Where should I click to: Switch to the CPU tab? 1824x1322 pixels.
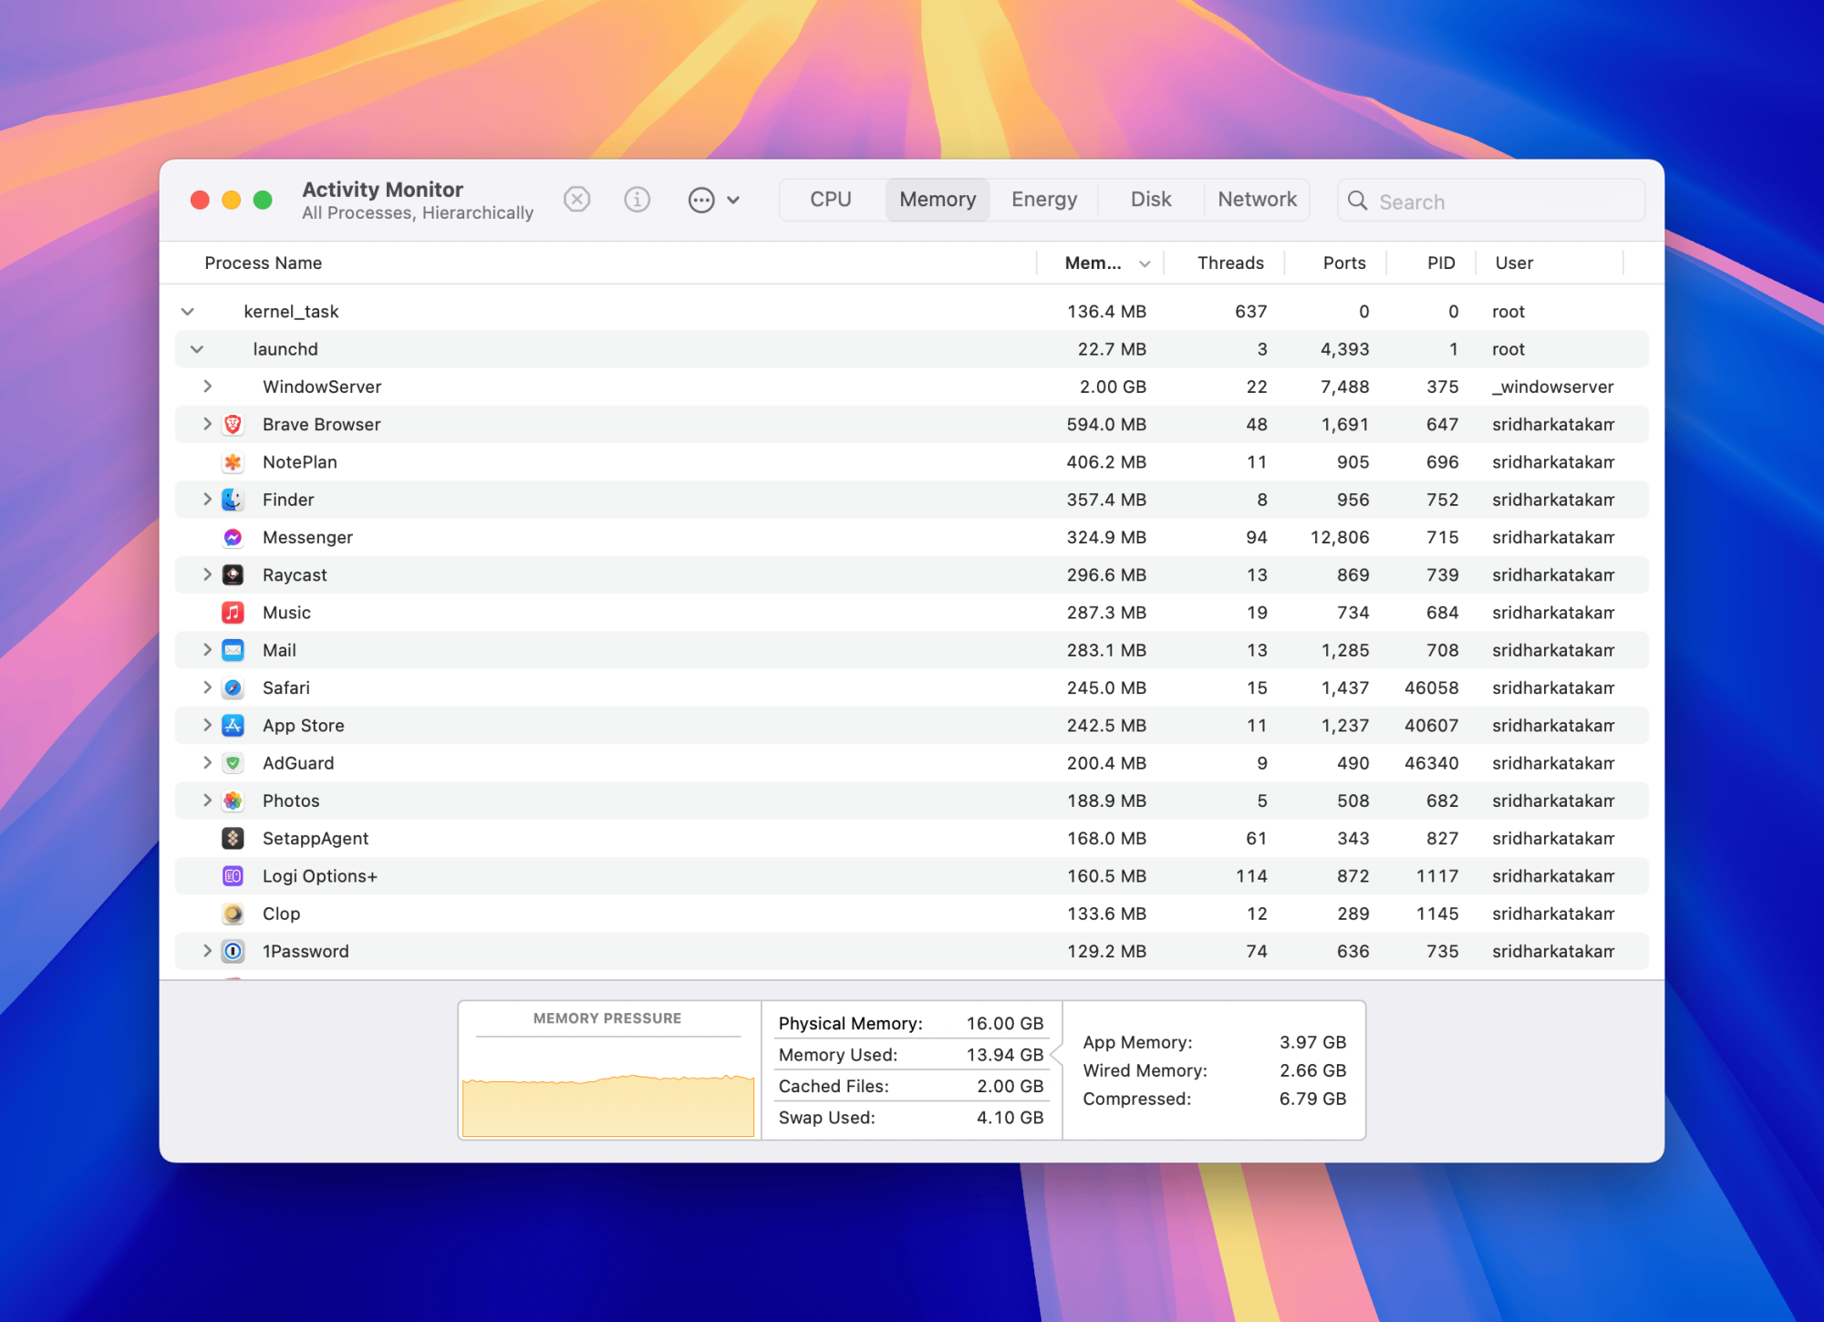coord(830,200)
